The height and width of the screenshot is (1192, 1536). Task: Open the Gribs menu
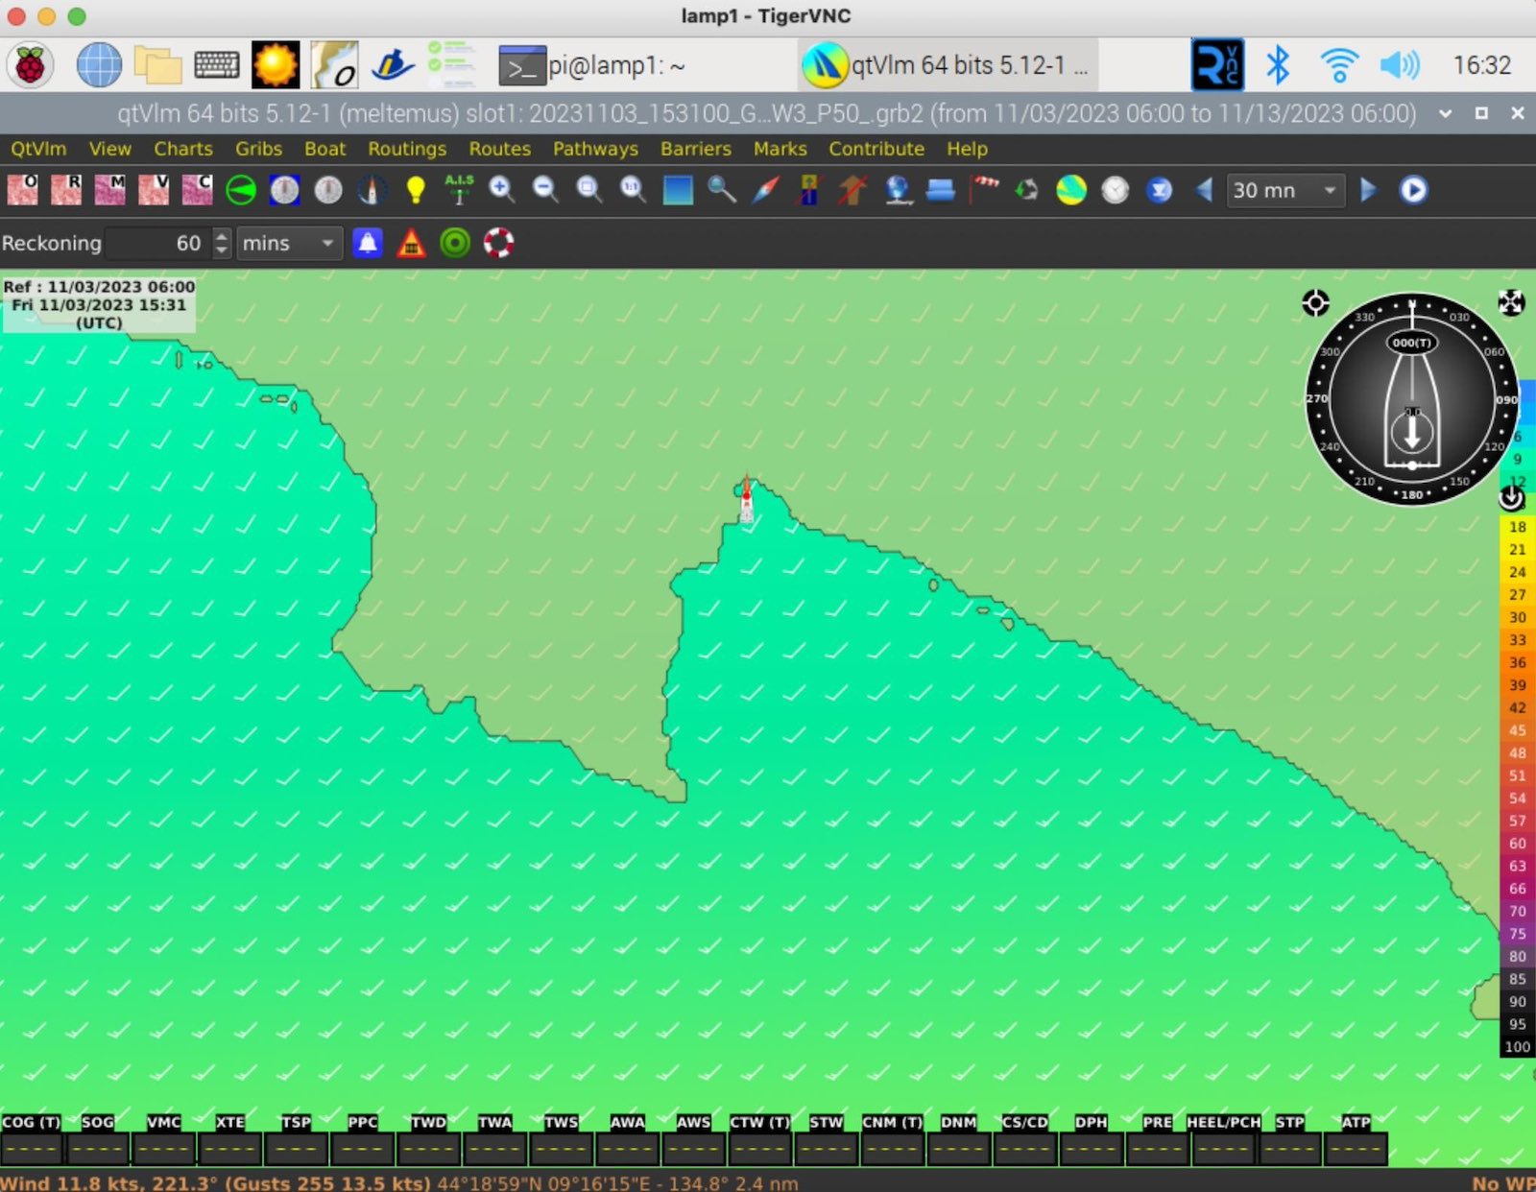tap(259, 149)
